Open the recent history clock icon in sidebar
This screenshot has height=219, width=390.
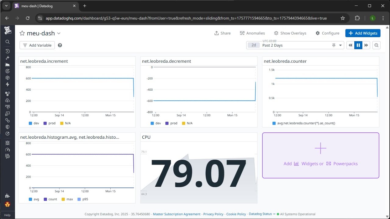8,51
